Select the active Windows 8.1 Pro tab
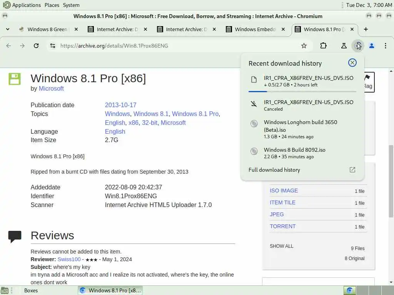 click(x=324, y=29)
